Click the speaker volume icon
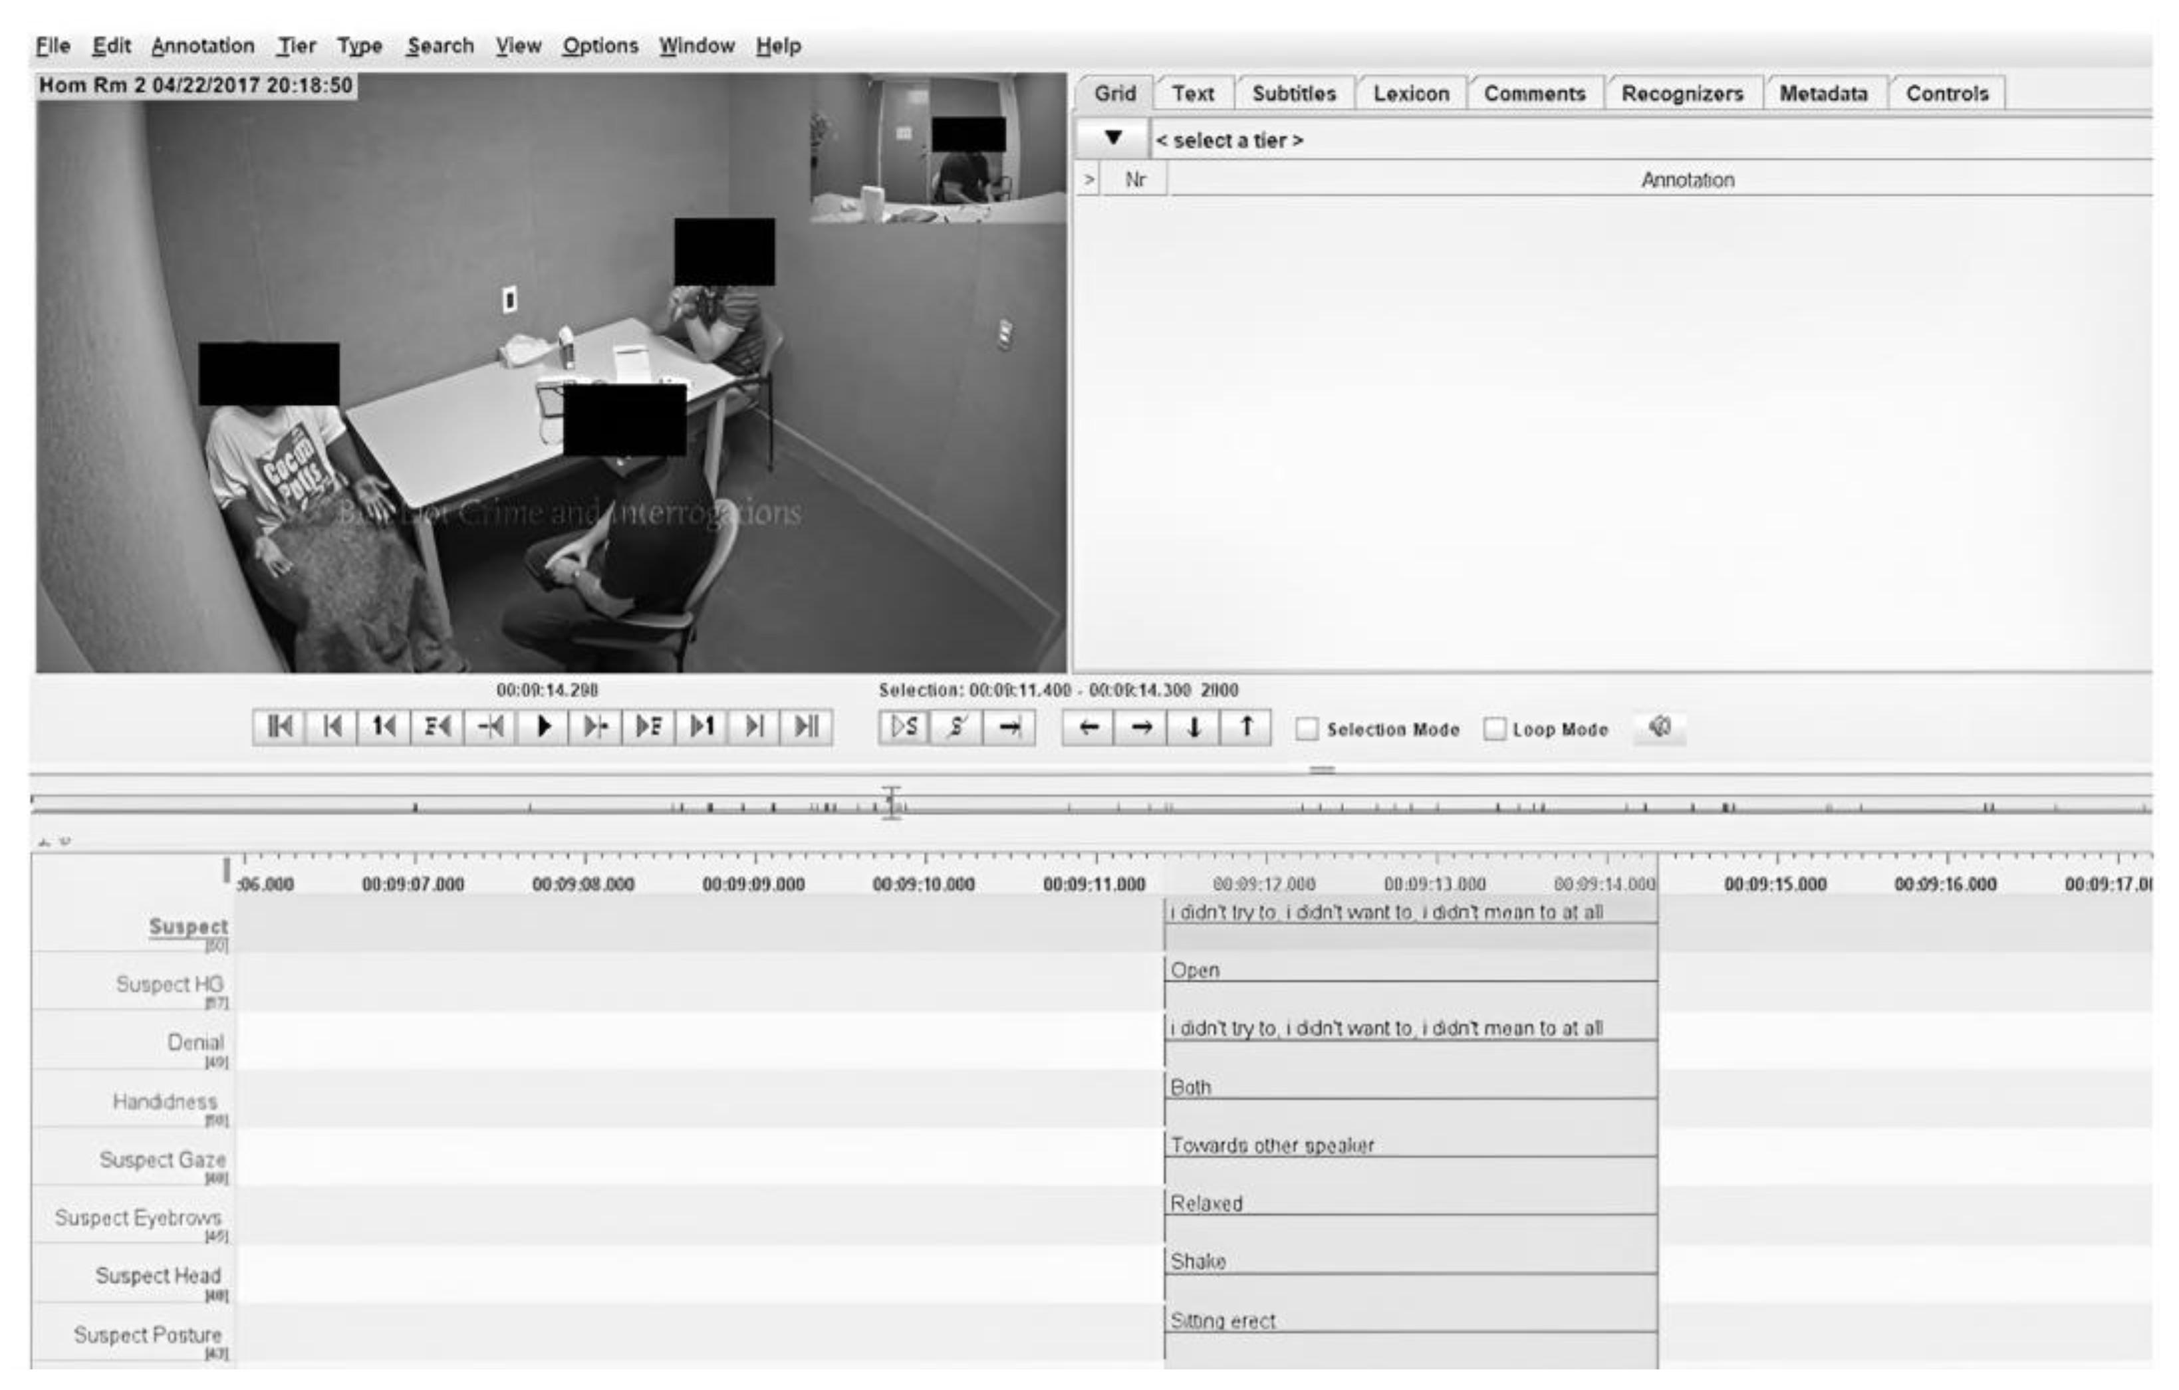Viewport: 2179px width, 1390px height. point(1660,727)
